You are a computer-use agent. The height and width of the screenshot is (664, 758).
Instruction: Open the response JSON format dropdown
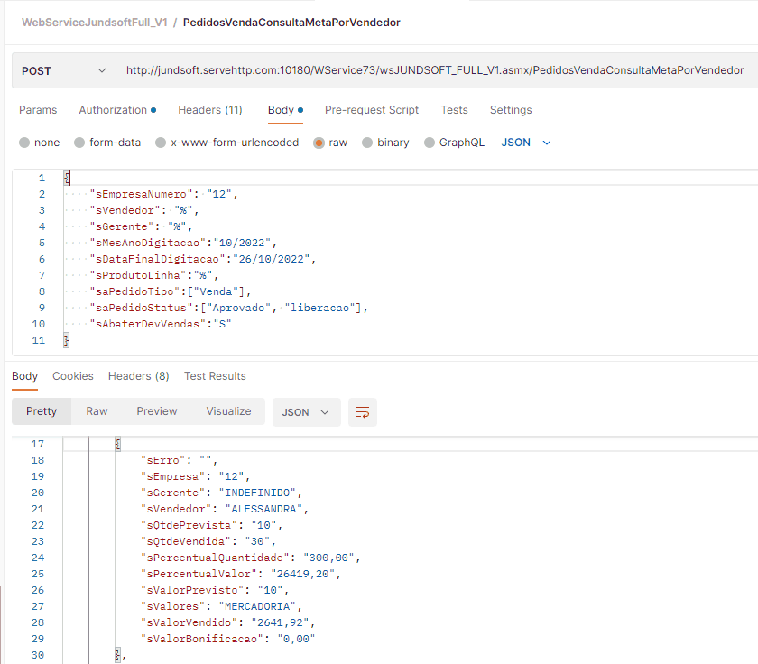[x=306, y=412]
